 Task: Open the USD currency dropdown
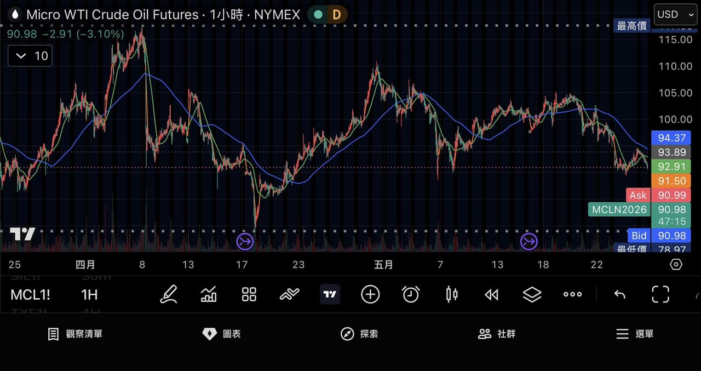point(675,14)
